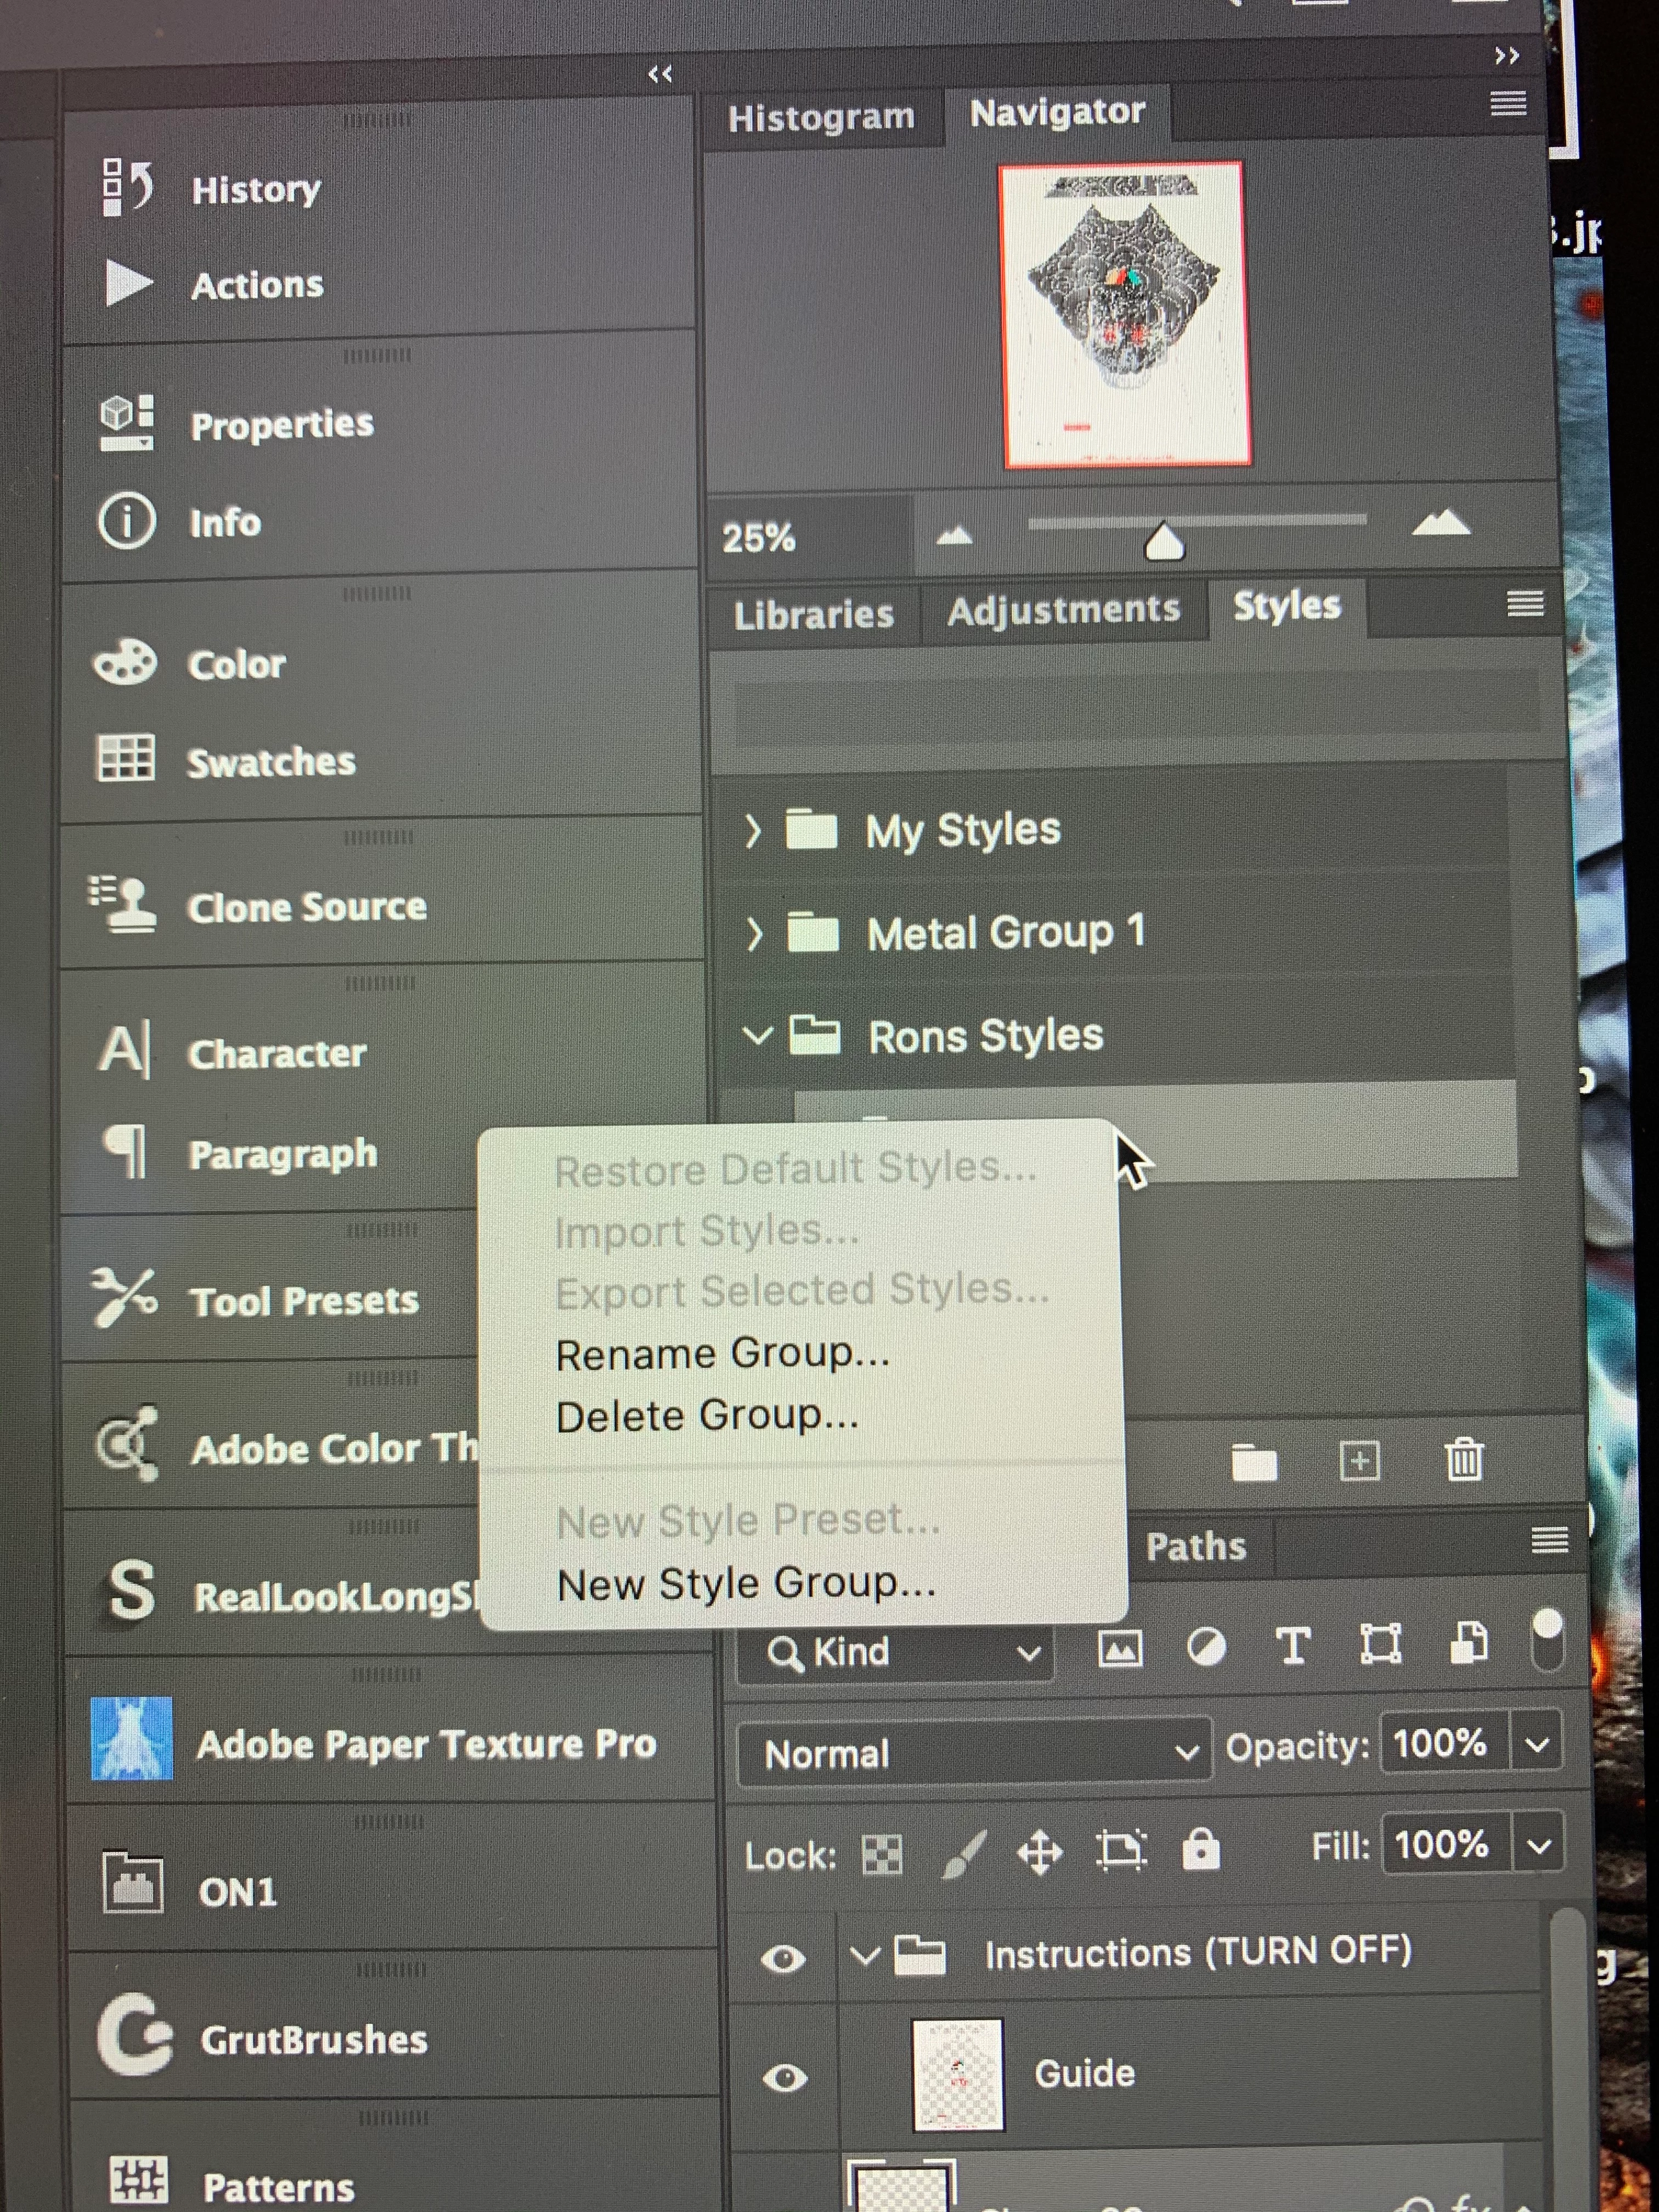Filter layers by type layers (T icon)
1659x2212 pixels.
pyautogui.click(x=1293, y=1646)
